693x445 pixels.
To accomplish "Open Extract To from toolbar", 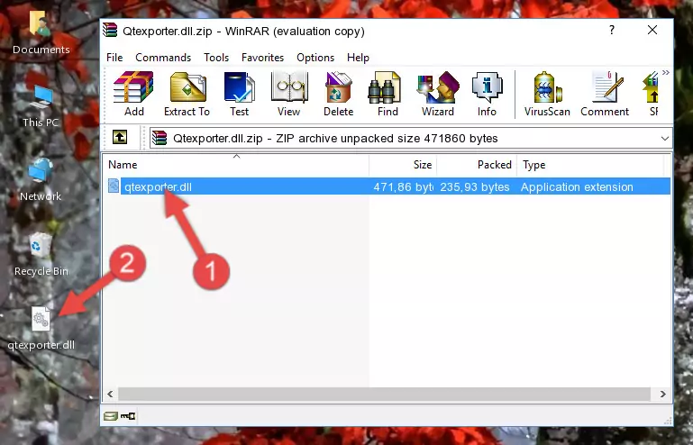I will (187, 94).
